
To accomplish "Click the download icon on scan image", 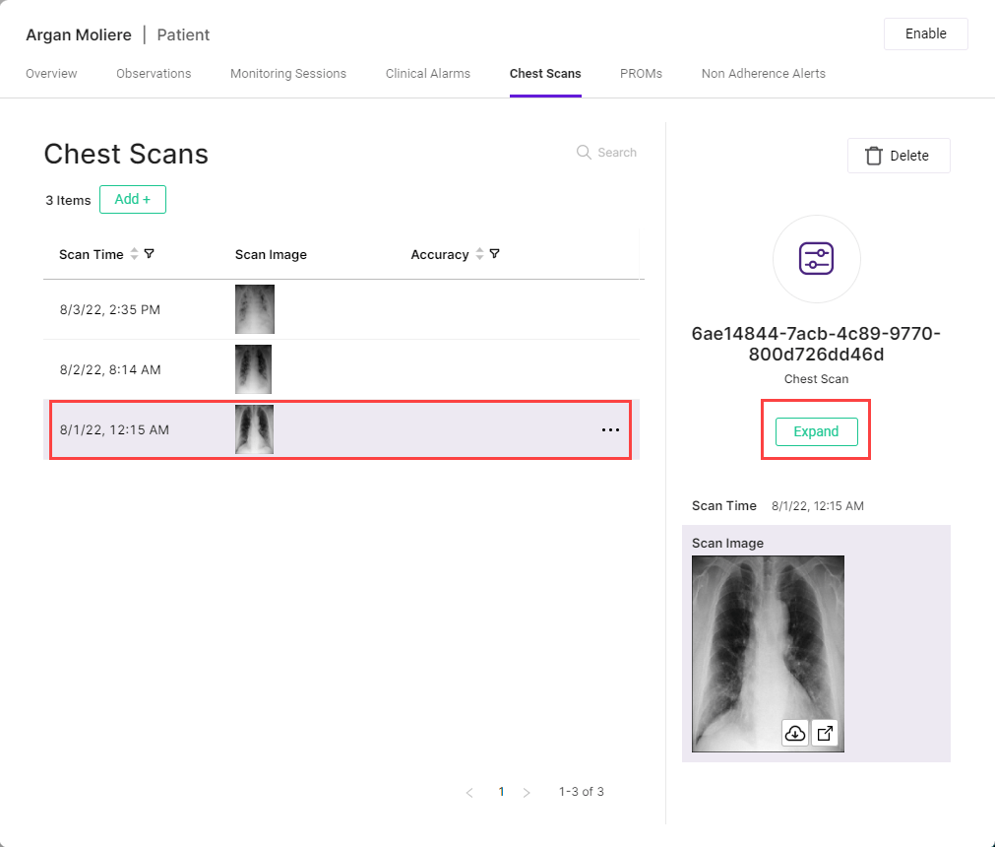I will coord(794,733).
